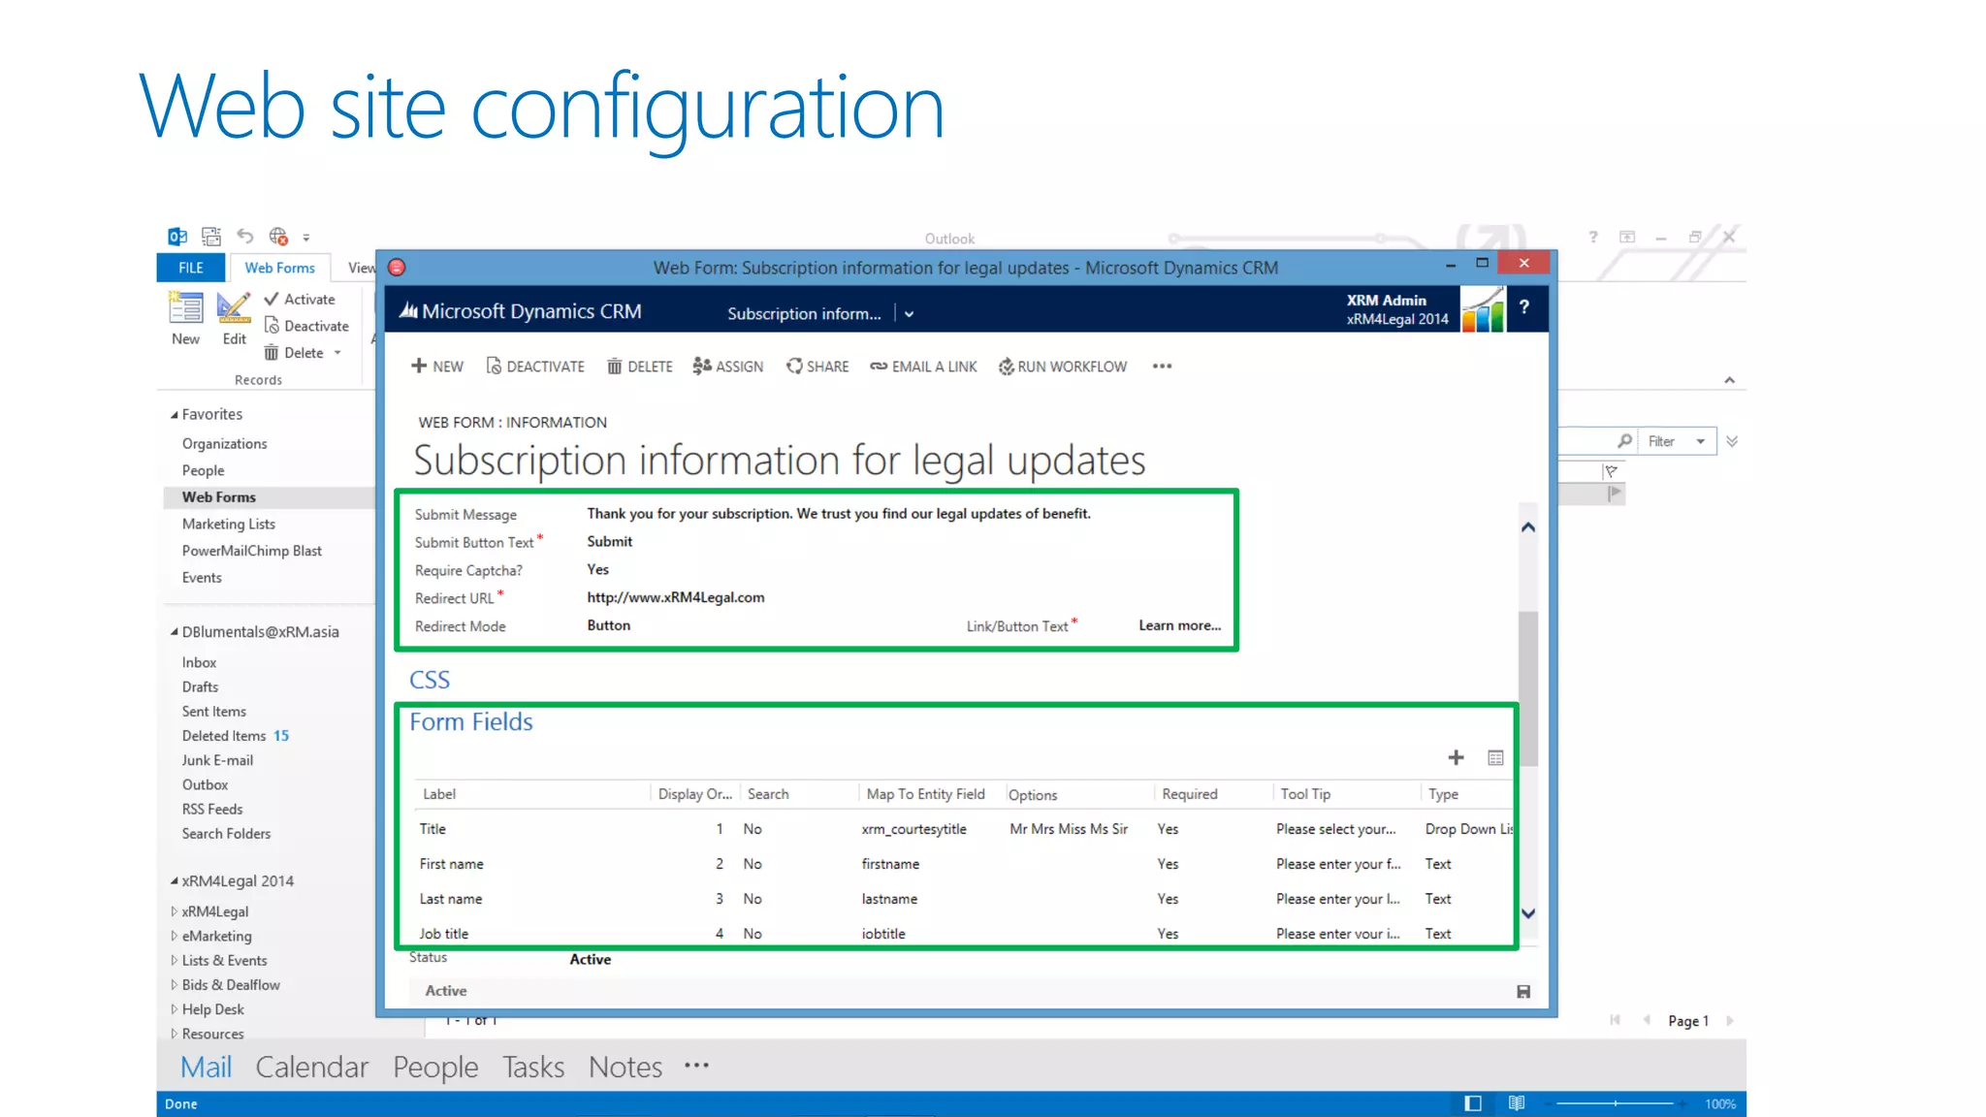Viewport: 1986px width, 1117px height.
Task: Click the Activate checkmark in ribbon
Action: [272, 299]
